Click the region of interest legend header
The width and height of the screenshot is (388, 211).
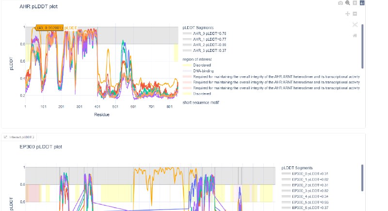point(197,59)
